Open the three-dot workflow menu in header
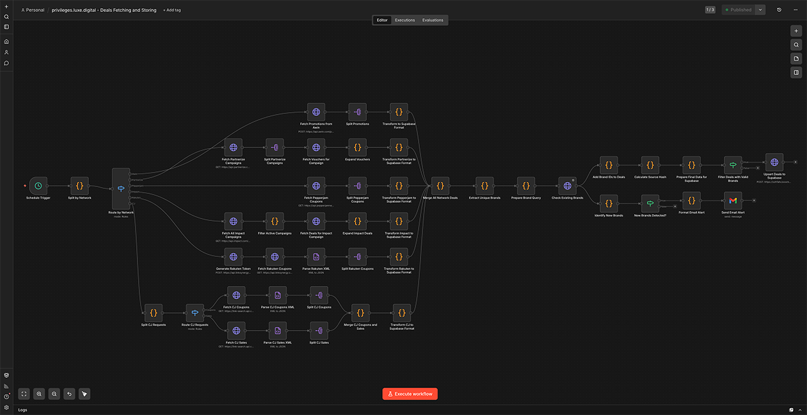Viewport: 807px width, 415px height. coord(794,10)
